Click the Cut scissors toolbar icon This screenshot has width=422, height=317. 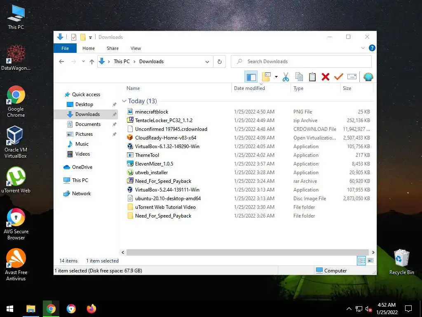point(286,77)
